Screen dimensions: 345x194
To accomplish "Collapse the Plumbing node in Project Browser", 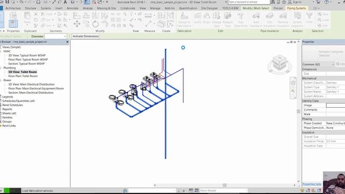I will (x=1, y=68).
